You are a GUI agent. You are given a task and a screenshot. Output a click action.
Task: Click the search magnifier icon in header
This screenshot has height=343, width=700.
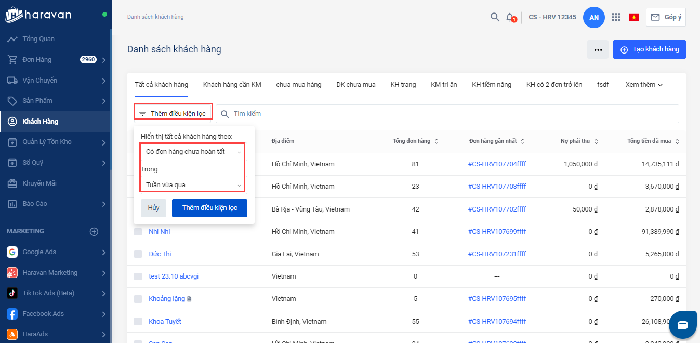[x=495, y=17]
